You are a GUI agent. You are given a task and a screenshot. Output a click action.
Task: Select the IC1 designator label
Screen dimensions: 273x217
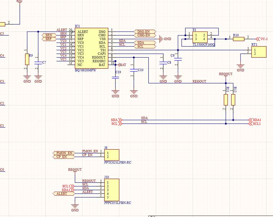coord(77,26)
